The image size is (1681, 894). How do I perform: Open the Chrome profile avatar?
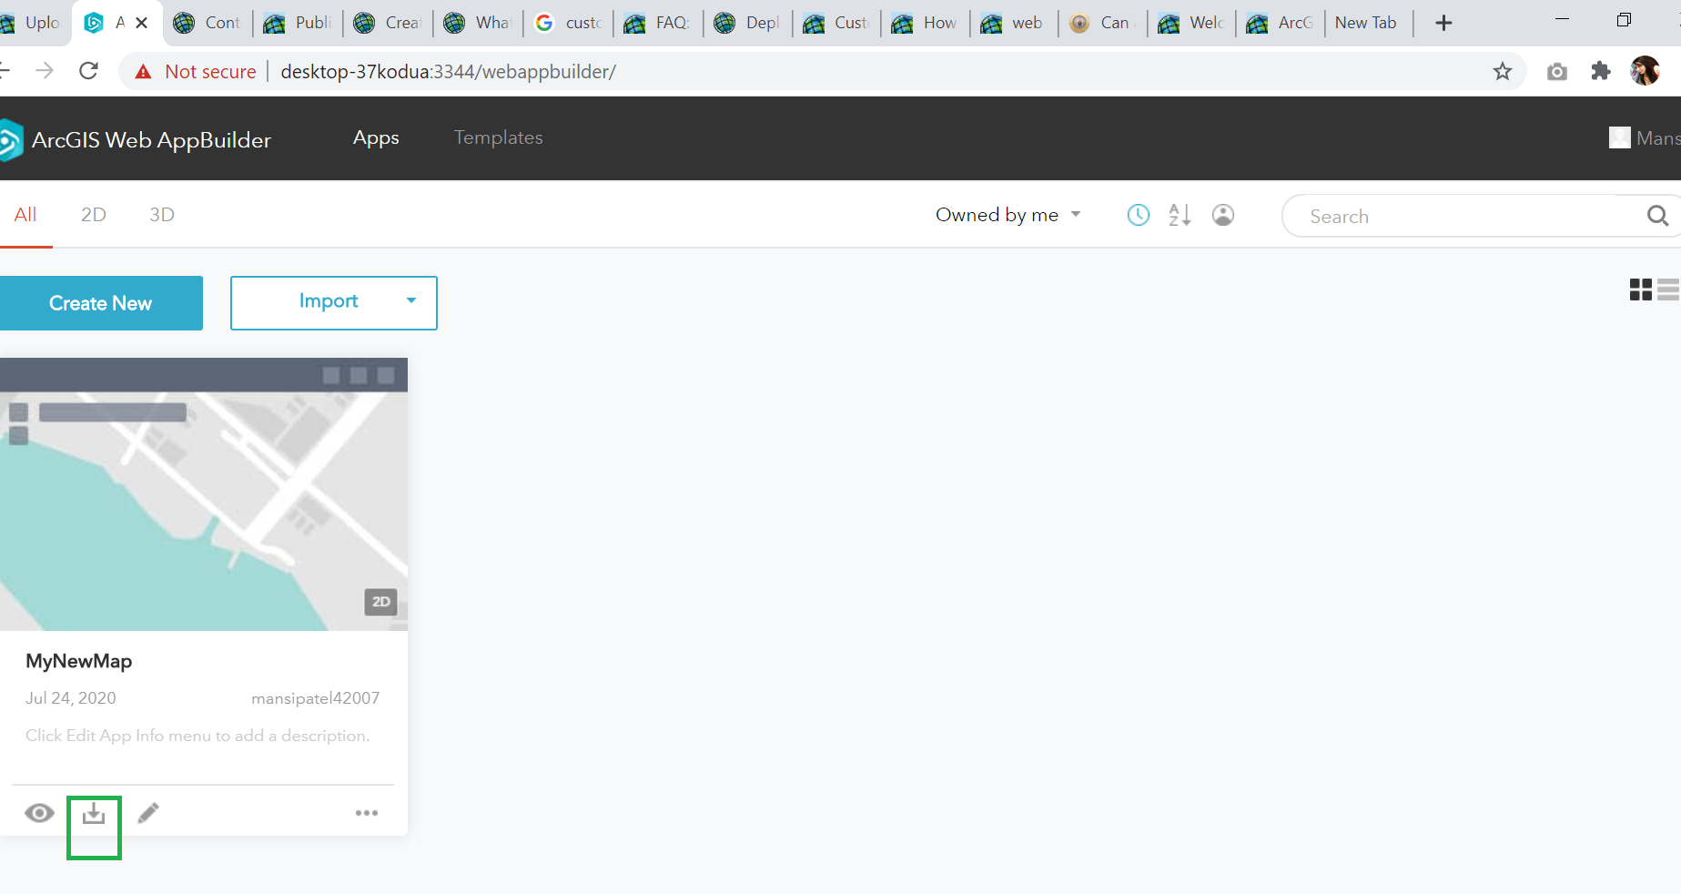pos(1646,71)
